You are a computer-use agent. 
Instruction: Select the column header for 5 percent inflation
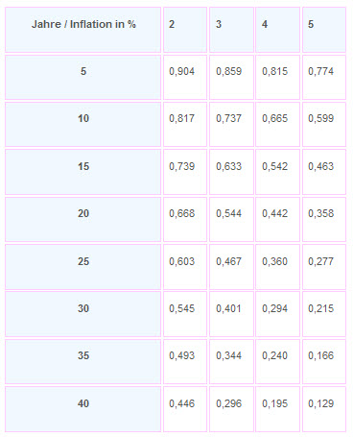pos(324,30)
